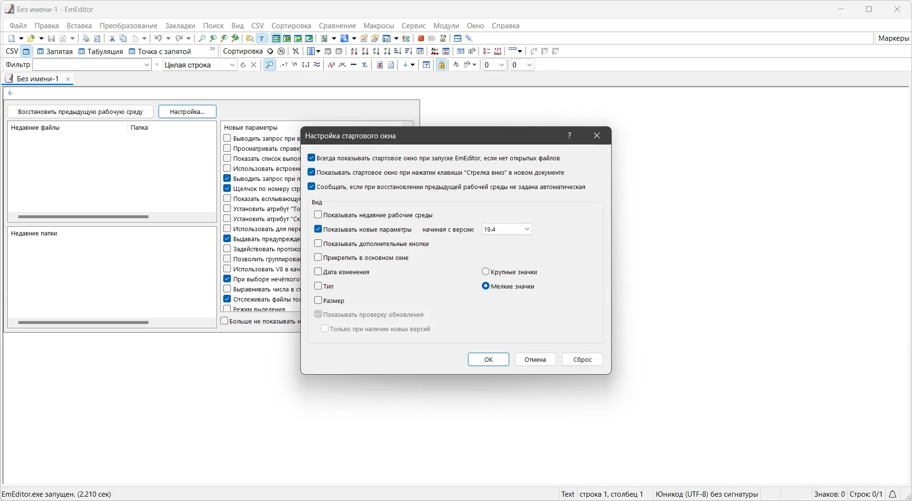Click the Save (floppy disk) toolbar icon
The height and width of the screenshot is (501, 912).
click(51, 38)
